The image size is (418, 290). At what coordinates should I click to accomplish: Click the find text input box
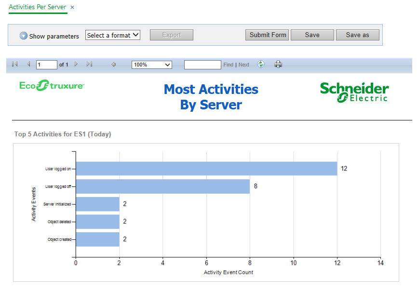tap(202, 65)
